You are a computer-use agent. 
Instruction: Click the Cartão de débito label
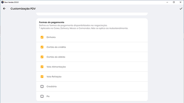56,57
